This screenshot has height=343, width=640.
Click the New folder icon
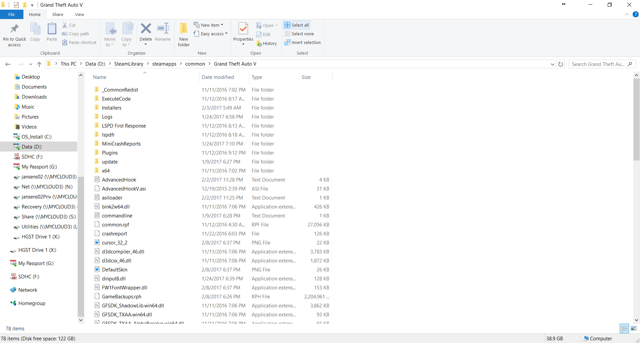(183, 29)
